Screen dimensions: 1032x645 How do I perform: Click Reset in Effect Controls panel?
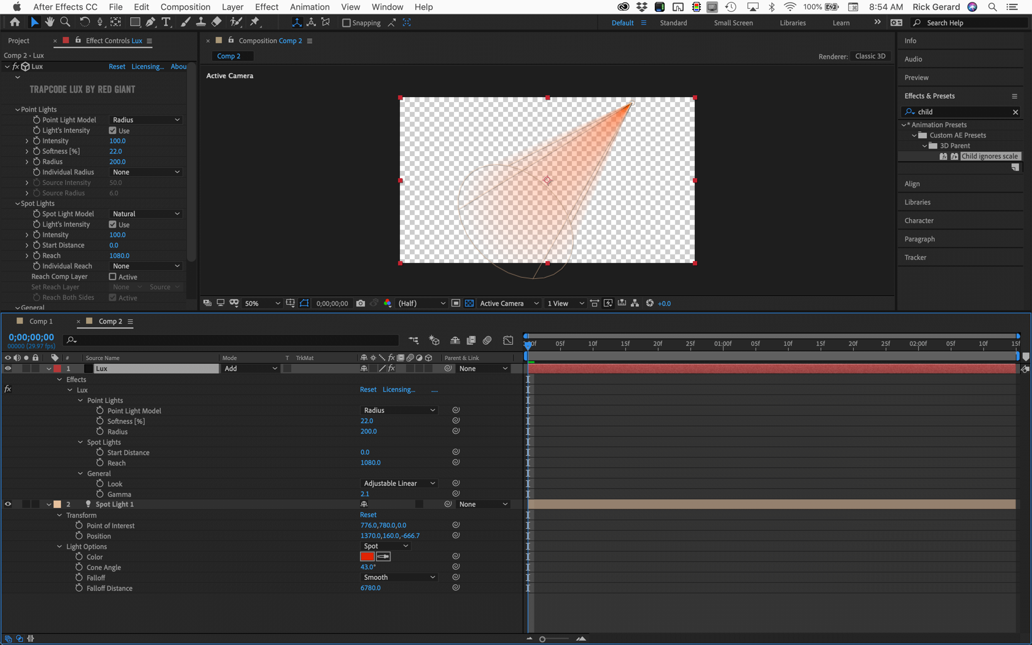coord(117,66)
